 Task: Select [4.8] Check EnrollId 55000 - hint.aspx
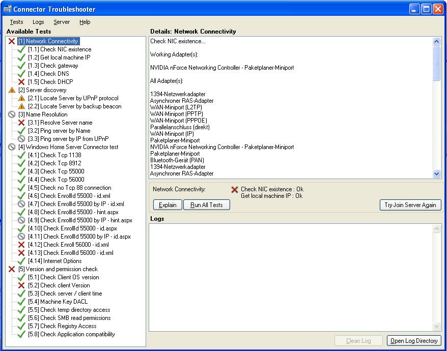tap(73, 212)
